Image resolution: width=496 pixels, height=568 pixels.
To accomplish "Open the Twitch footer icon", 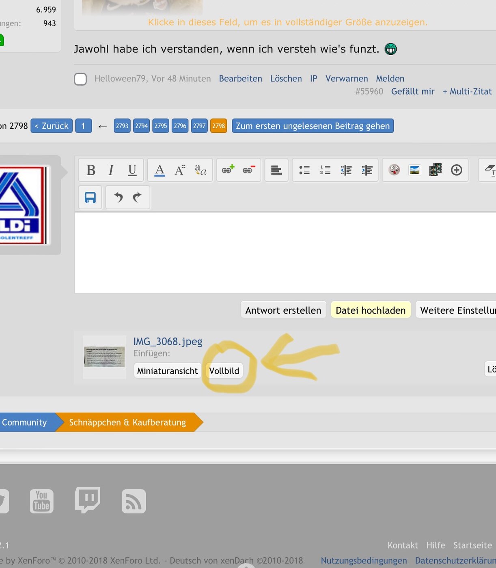I will coord(87,500).
